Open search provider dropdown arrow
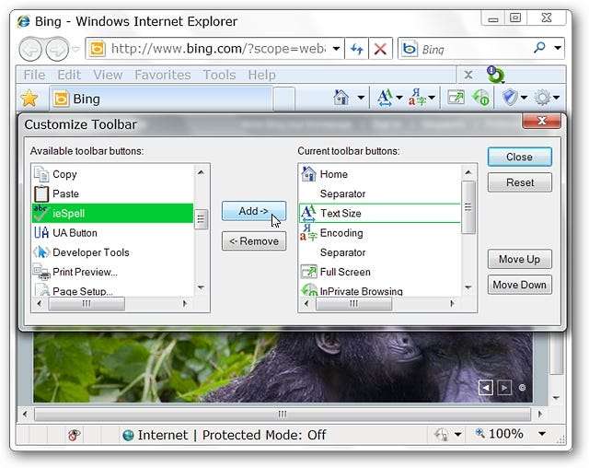589x468 pixels. coord(558,48)
